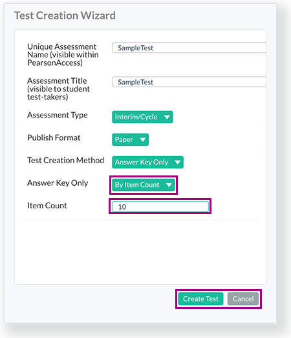Click the Unique Assessment Name label
The width and height of the screenshot is (291, 338).
(x=63, y=55)
